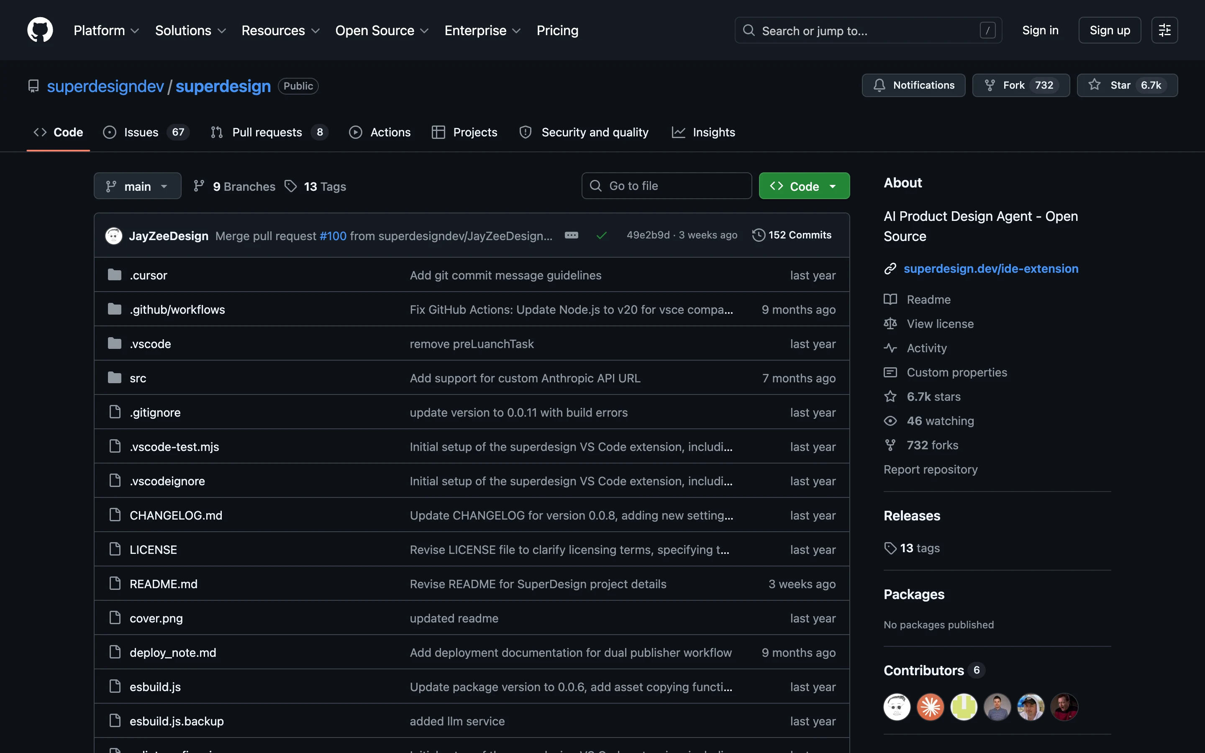The height and width of the screenshot is (753, 1205).
Task: Open the appearance settings slider icon
Action: click(1164, 31)
